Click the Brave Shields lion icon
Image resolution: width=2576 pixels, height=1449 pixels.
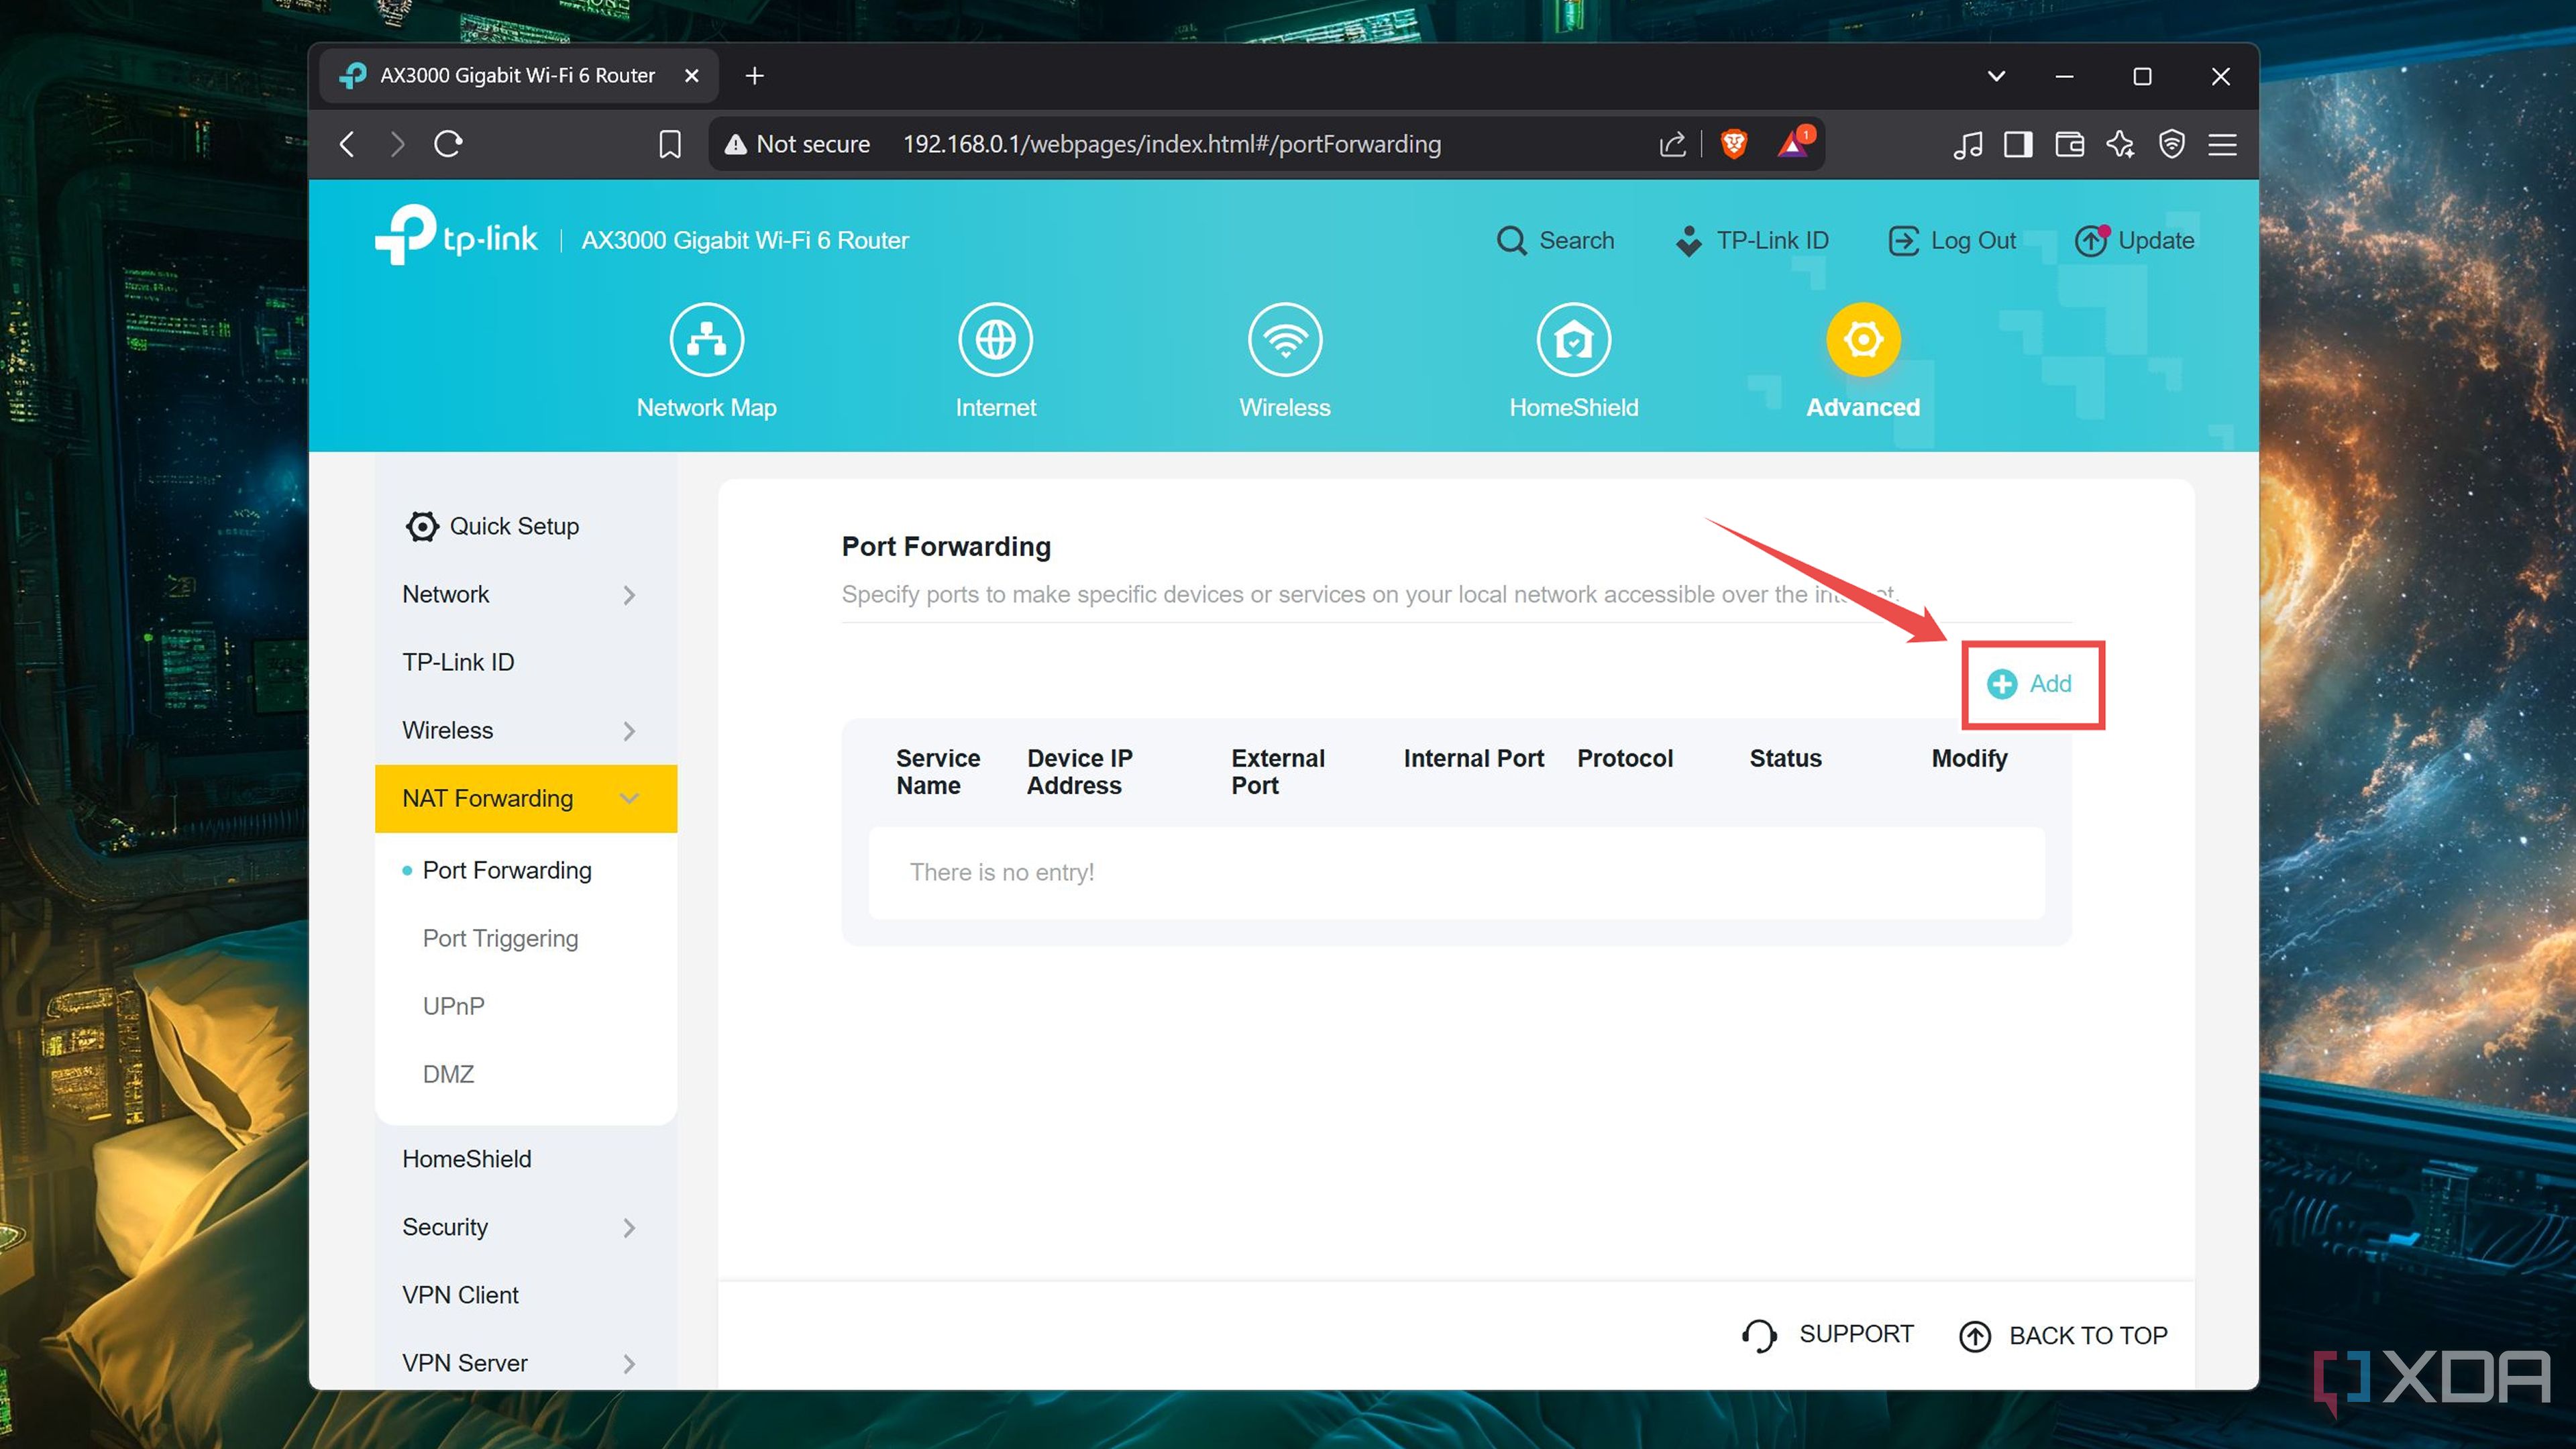(x=1733, y=144)
